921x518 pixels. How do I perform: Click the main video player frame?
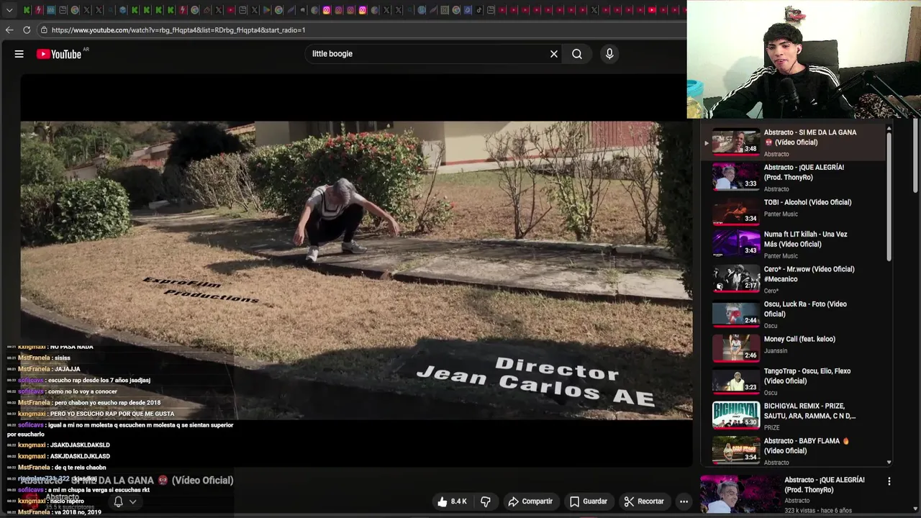356,270
